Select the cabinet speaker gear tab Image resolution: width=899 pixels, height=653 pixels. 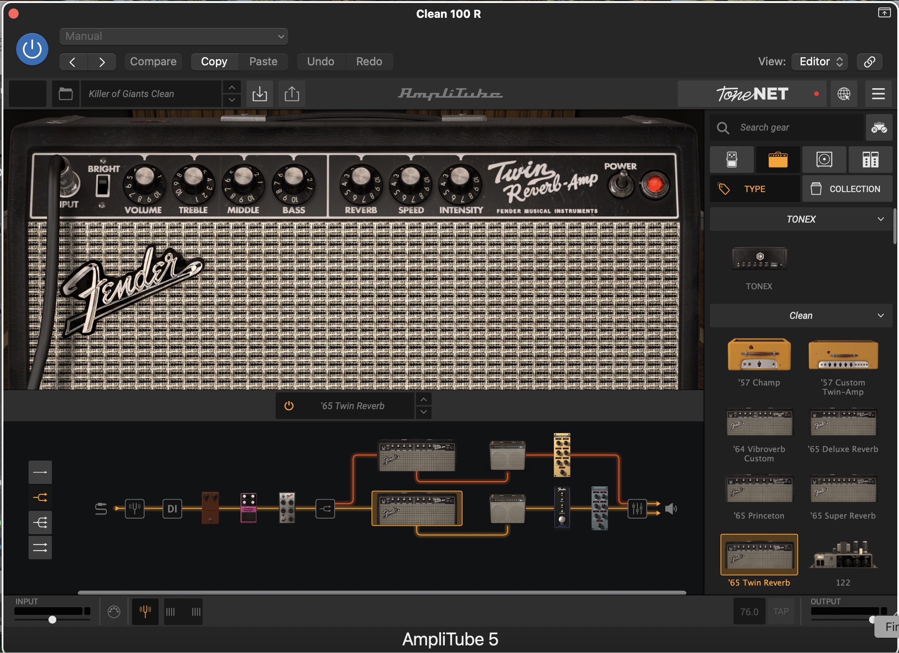click(x=824, y=160)
